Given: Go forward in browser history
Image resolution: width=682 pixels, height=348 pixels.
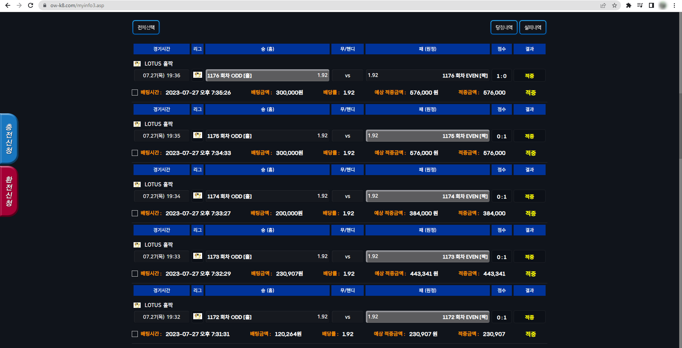Looking at the screenshot, I should pos(19,5).
